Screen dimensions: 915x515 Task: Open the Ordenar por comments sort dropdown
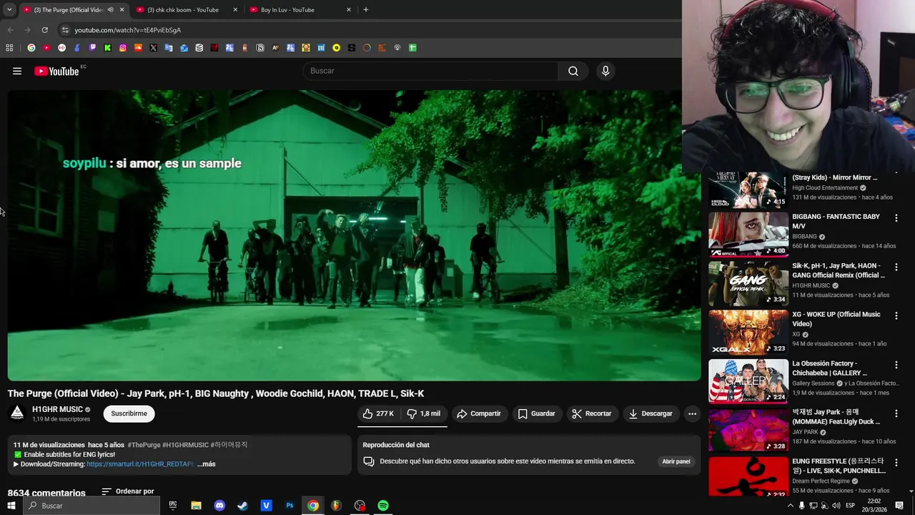pyautogui.click(x=128, y=491)
